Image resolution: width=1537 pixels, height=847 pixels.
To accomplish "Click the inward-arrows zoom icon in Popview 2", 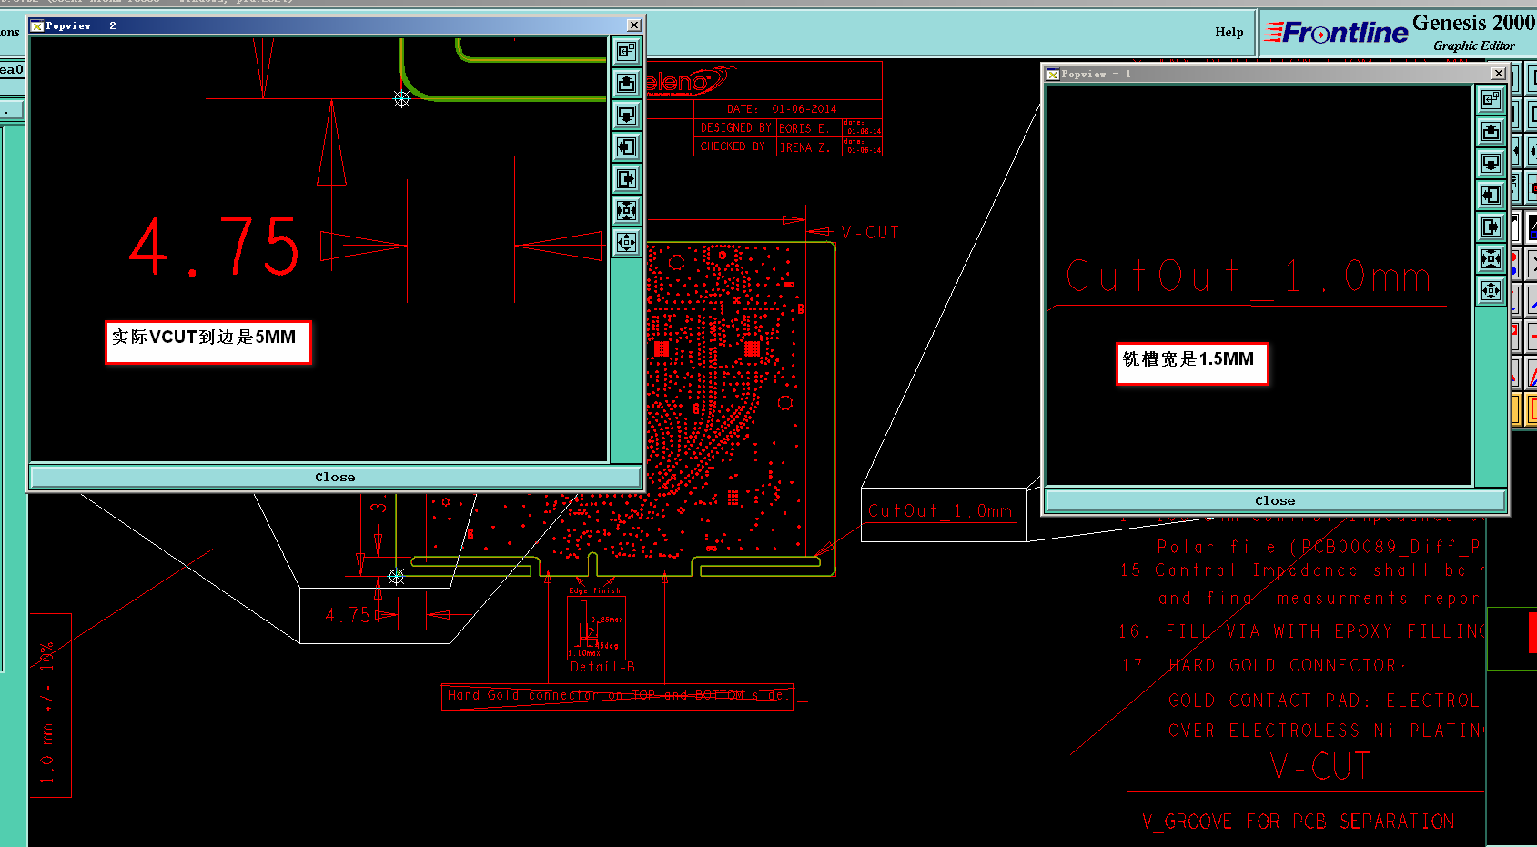I will click(626, 210).
